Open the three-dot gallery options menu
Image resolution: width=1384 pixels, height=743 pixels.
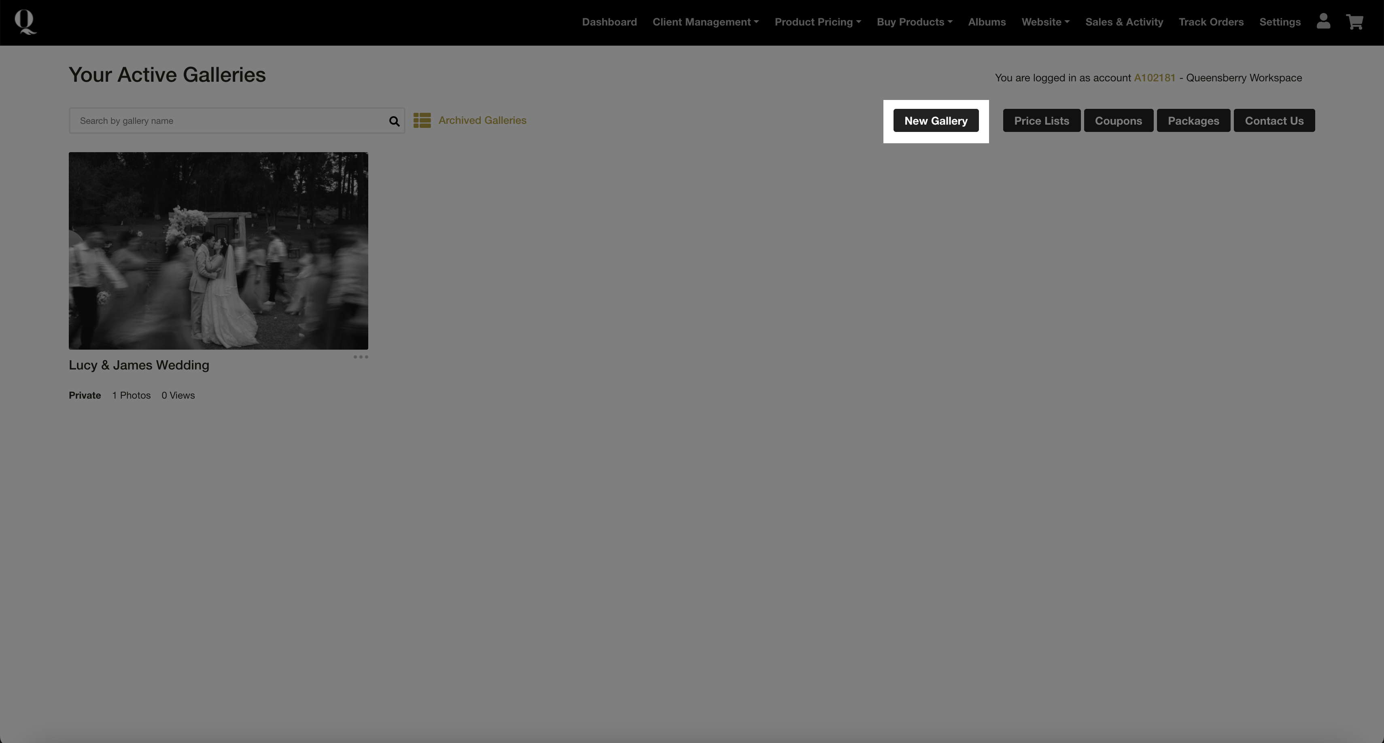pyautogui.click(x=361, y=357)
